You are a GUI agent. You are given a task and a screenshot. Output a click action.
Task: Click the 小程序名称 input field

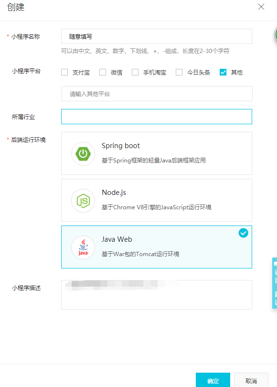[x=157, y=36]
